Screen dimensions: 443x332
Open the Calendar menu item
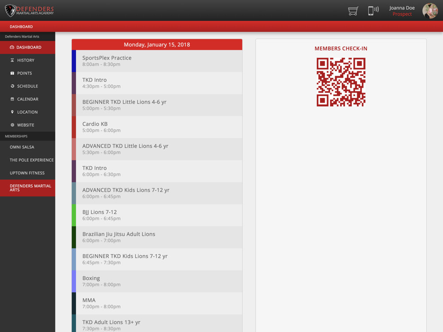(27, 99)
